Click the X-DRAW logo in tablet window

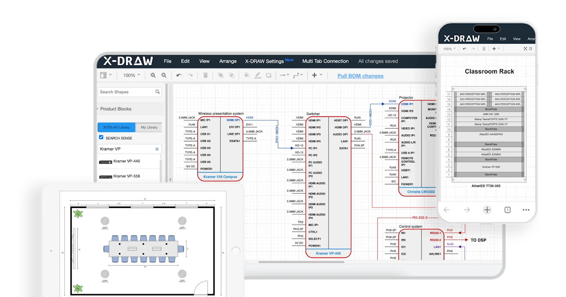[x=128, y=61]
